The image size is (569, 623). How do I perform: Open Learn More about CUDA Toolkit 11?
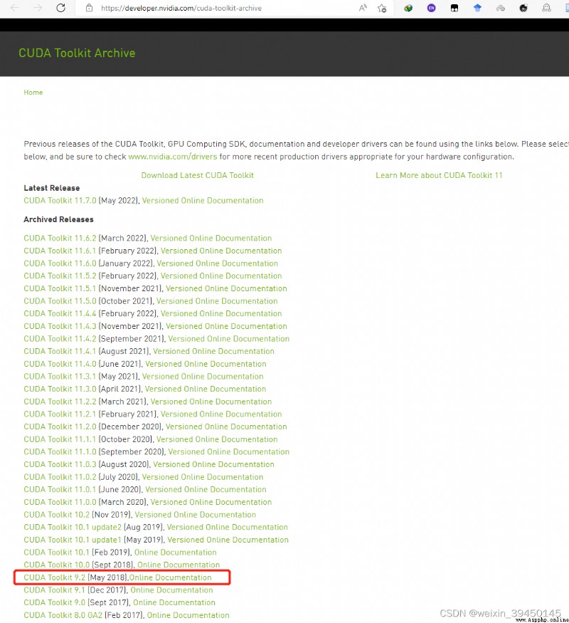point(439,175)
